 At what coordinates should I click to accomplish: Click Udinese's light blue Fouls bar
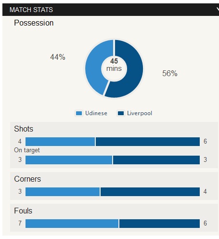72,224
